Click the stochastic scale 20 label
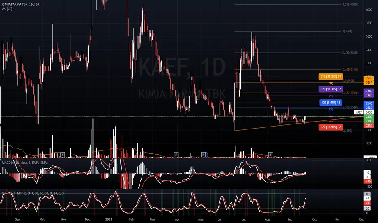The width and height of the screenshot is (378, 223). 367,208
